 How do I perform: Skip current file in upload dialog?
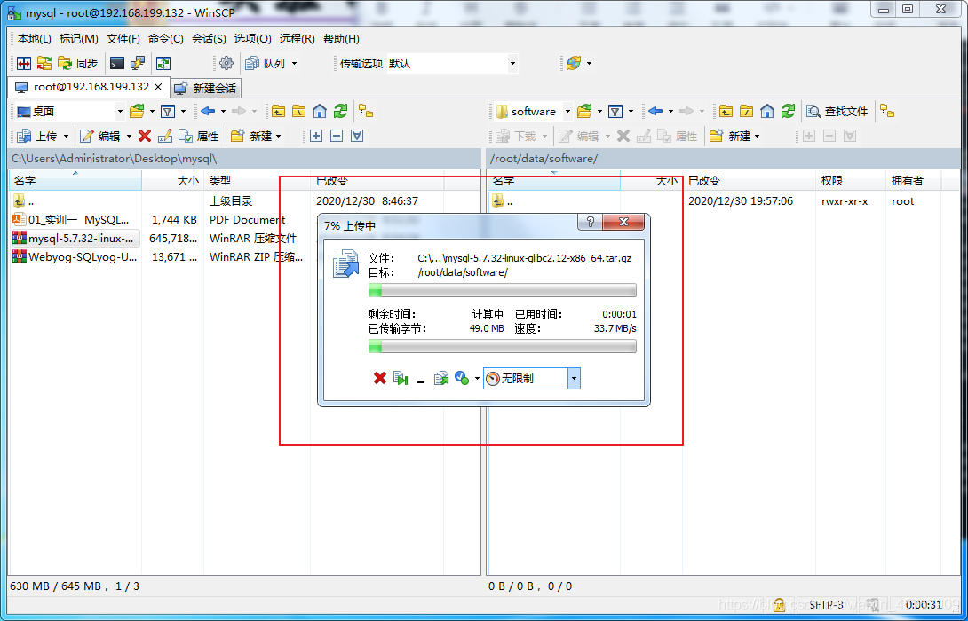[401, 378]
